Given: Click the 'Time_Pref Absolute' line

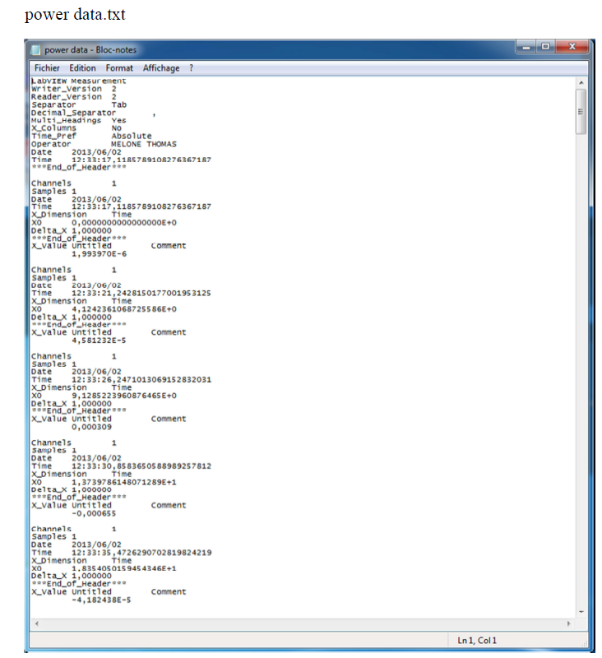Looking at the screenshot, I should 91,136.
